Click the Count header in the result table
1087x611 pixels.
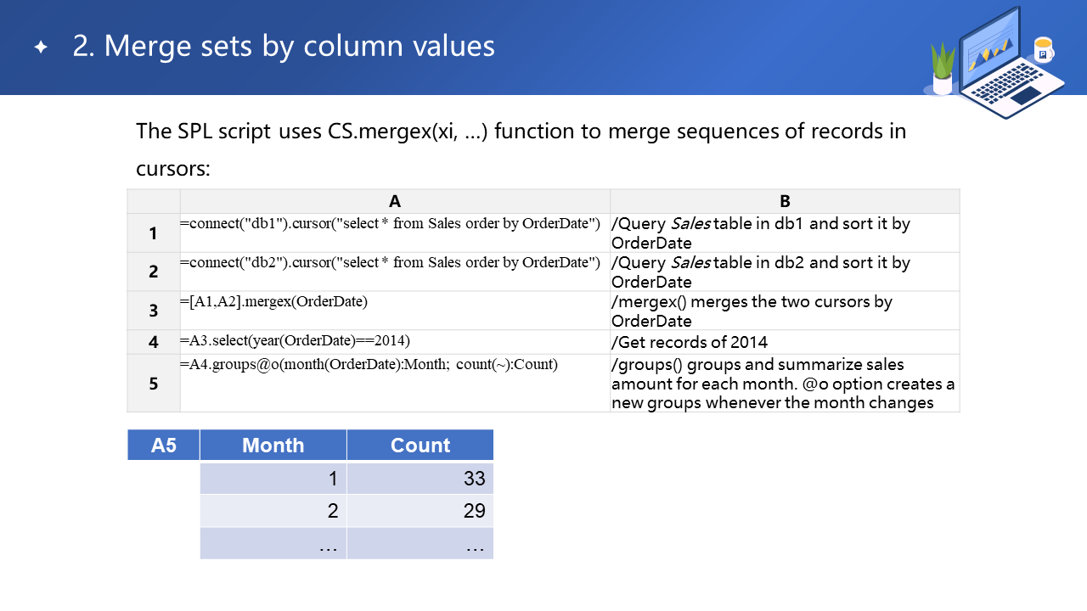420,446
